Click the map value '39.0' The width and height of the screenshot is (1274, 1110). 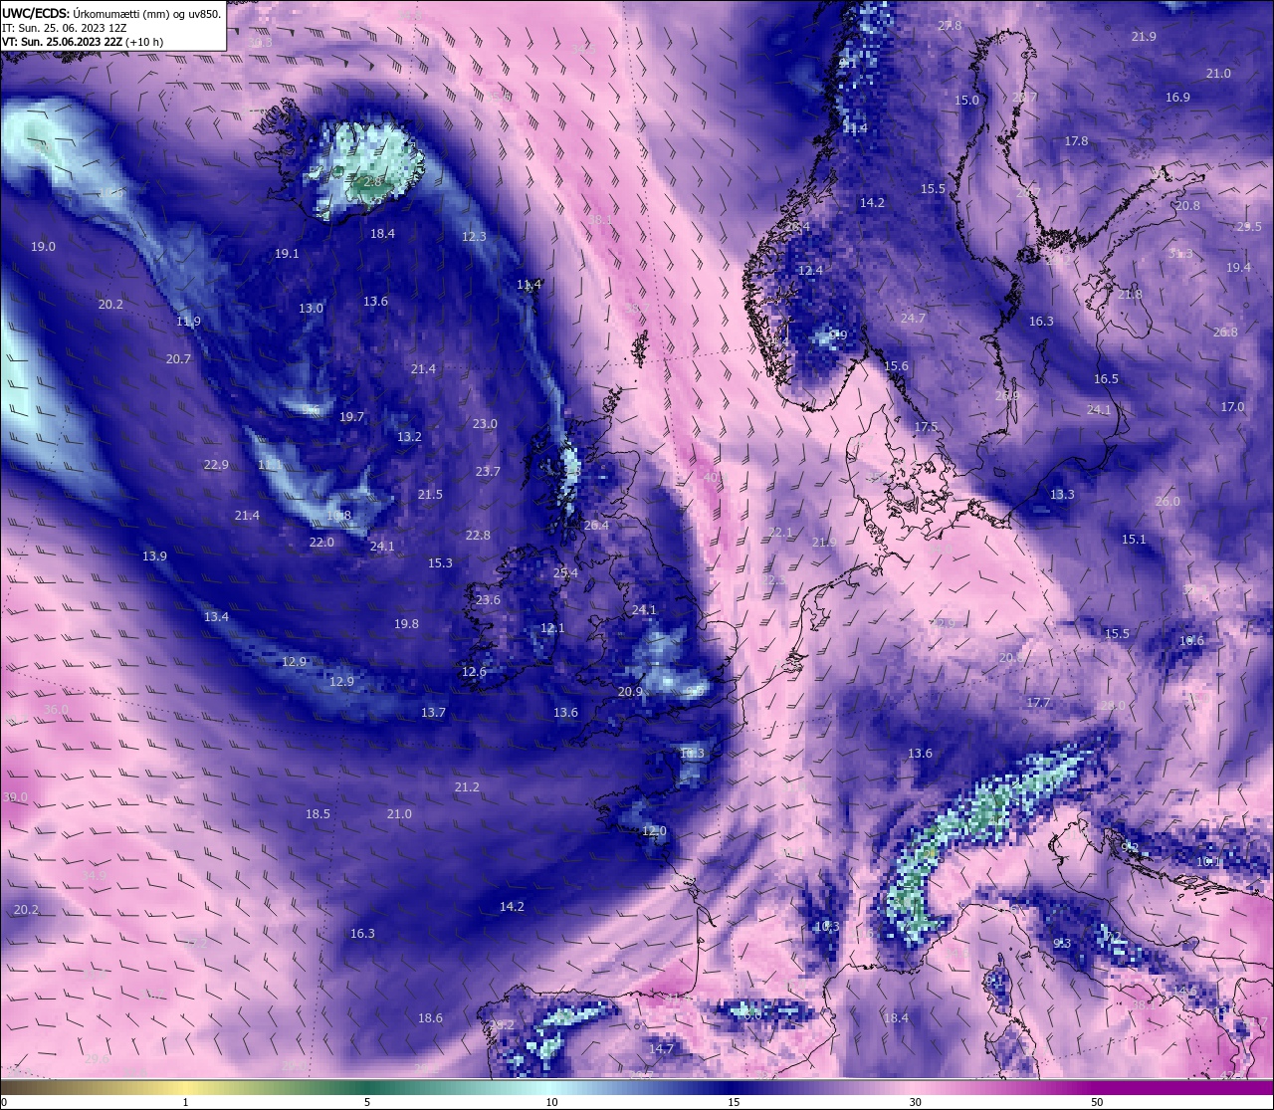15,796
